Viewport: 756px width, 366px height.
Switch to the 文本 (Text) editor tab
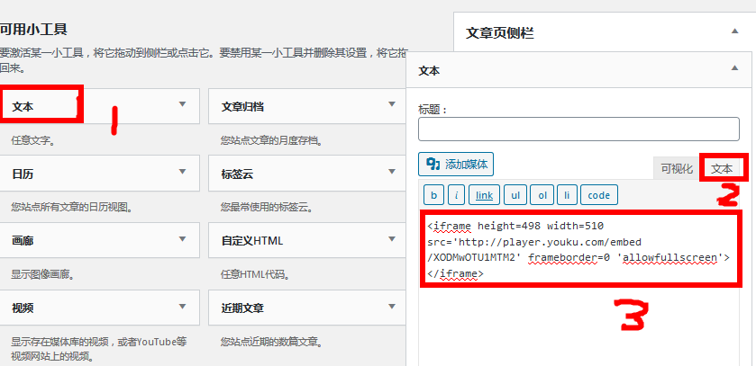point(722,168)
